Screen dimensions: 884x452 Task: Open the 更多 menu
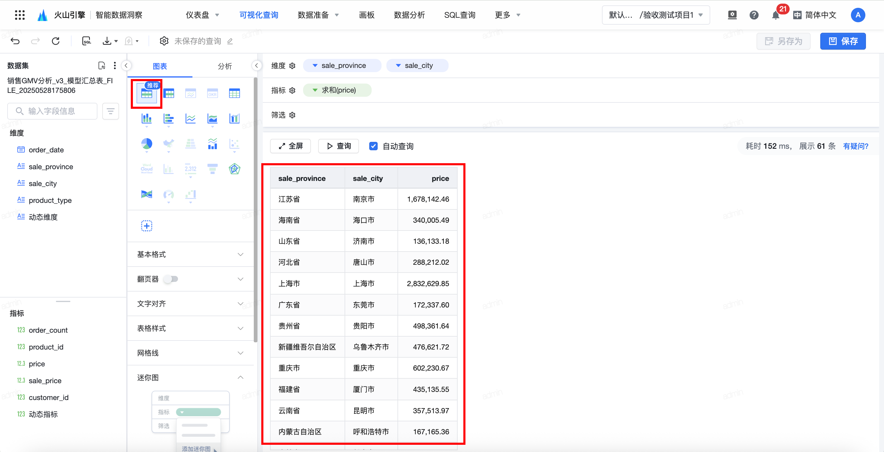508,15
